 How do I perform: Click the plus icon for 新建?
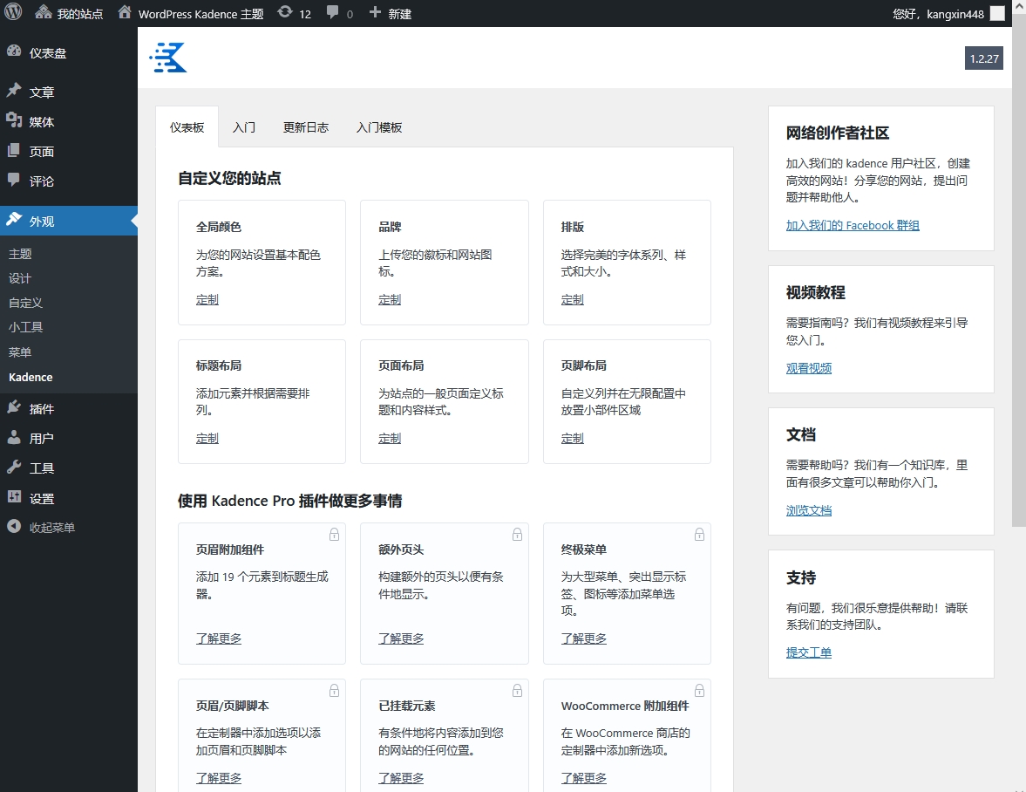(x=375, y=12)
